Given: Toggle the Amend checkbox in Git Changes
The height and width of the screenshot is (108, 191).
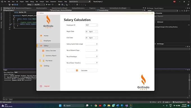Looking at the screenshot, I should 158,22.
